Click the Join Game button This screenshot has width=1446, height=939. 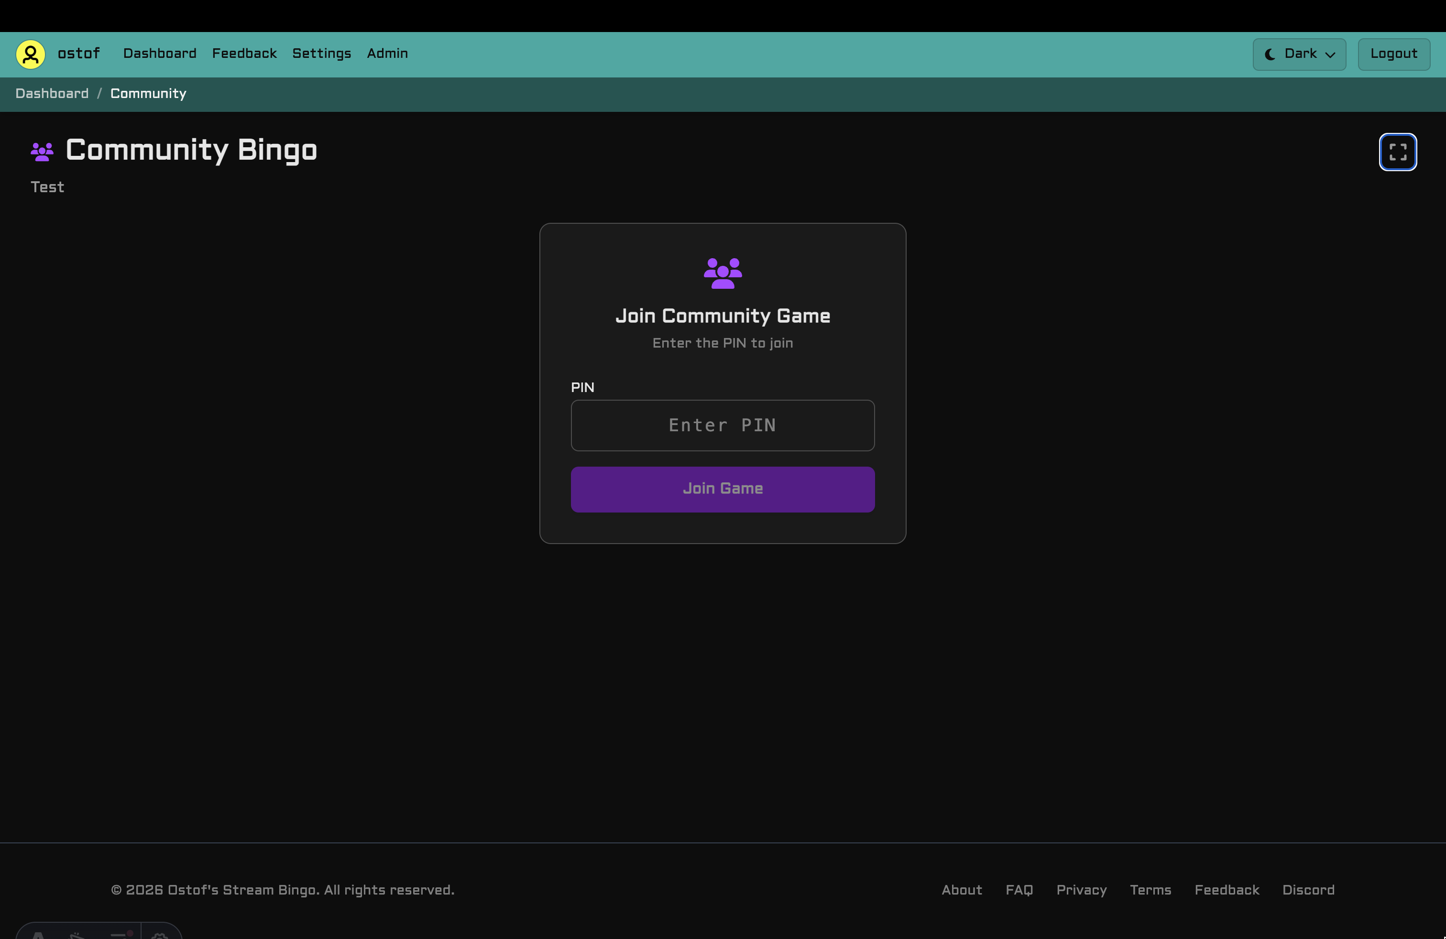click(x=723, y=489)
